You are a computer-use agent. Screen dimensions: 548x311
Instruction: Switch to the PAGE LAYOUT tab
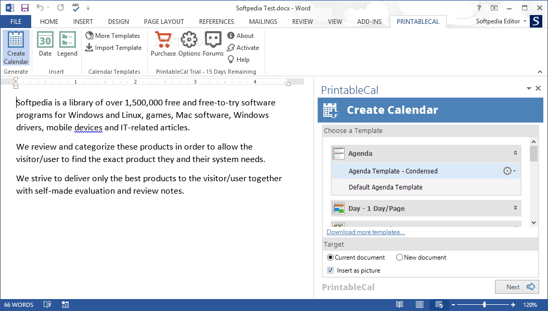(x=164, y=22)
